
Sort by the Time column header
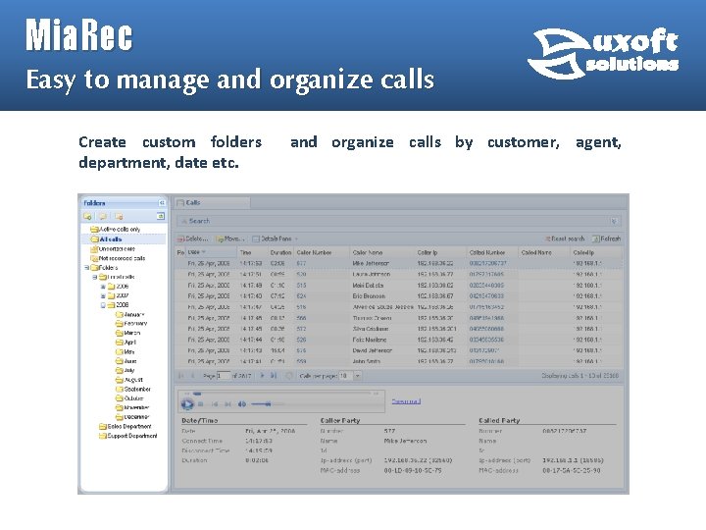tap(253, 253)
